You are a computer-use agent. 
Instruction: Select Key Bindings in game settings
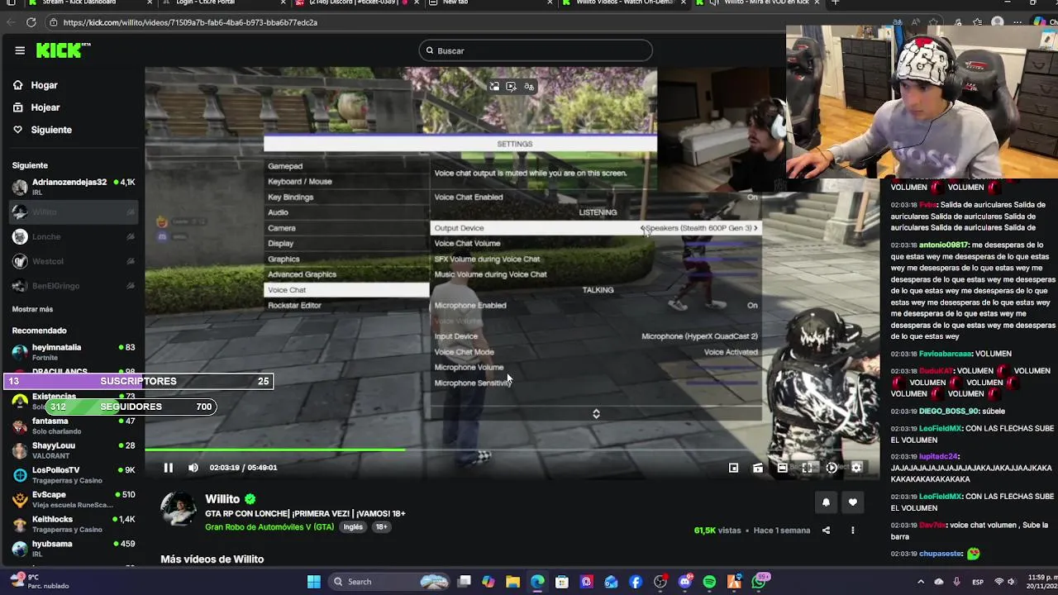point(346,198)
